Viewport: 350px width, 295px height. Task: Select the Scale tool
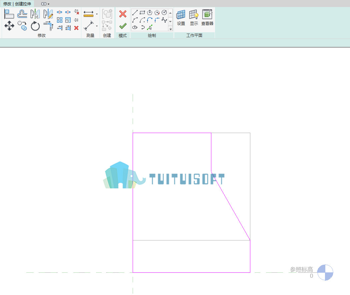(x=68, y=20)
